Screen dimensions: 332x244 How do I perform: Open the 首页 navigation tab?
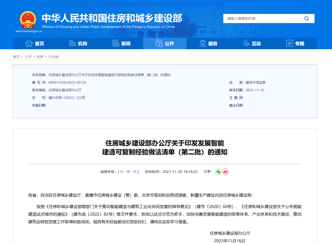click(35, 43)
